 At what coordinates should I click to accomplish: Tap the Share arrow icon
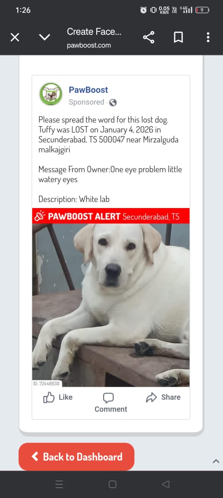tap(152, 397)
